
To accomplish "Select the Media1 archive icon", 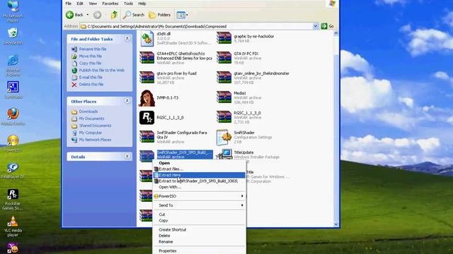I will click(224, 97).
